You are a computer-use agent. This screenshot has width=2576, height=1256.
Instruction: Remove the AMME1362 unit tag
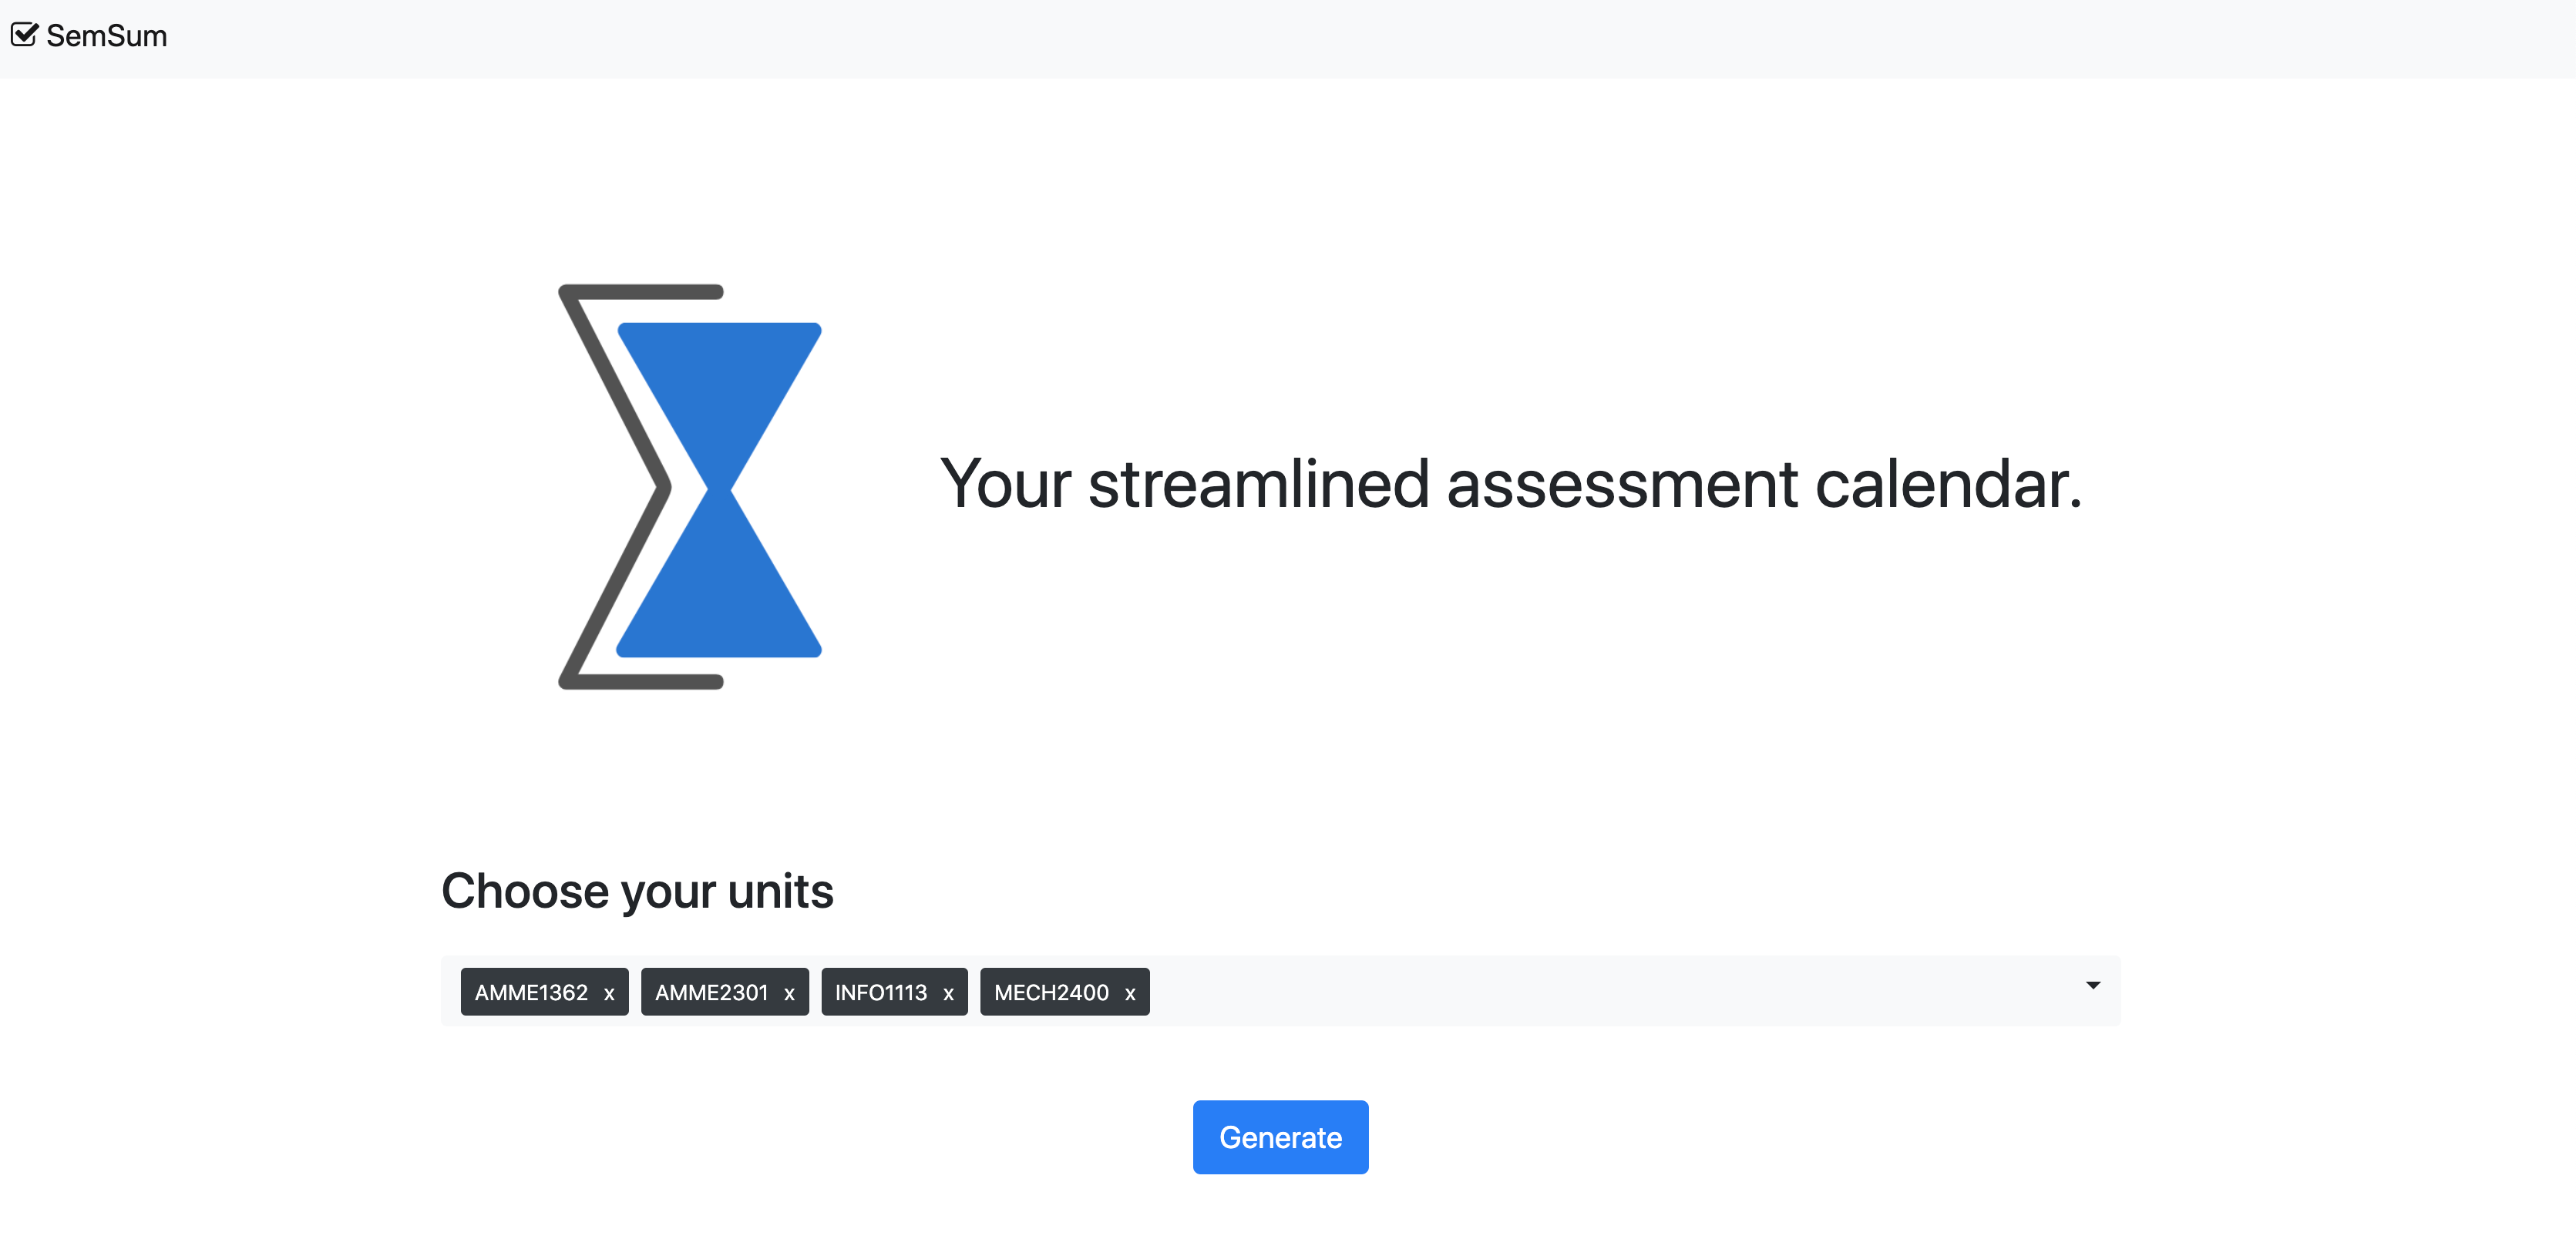tap(609, 993)
